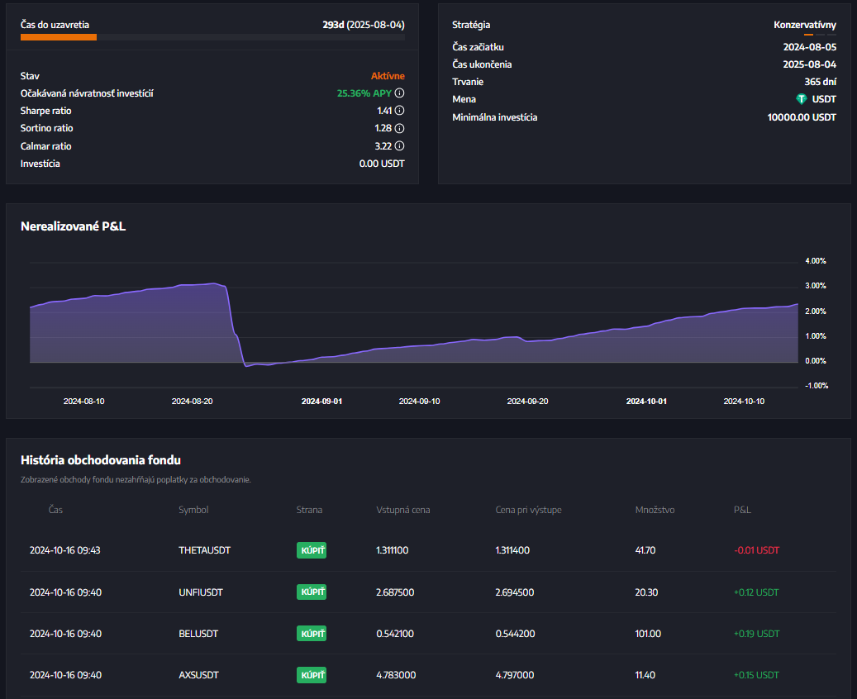Click the orange Aktívne status label
Viewport: 857px width, 699px height.
[388, 76]
